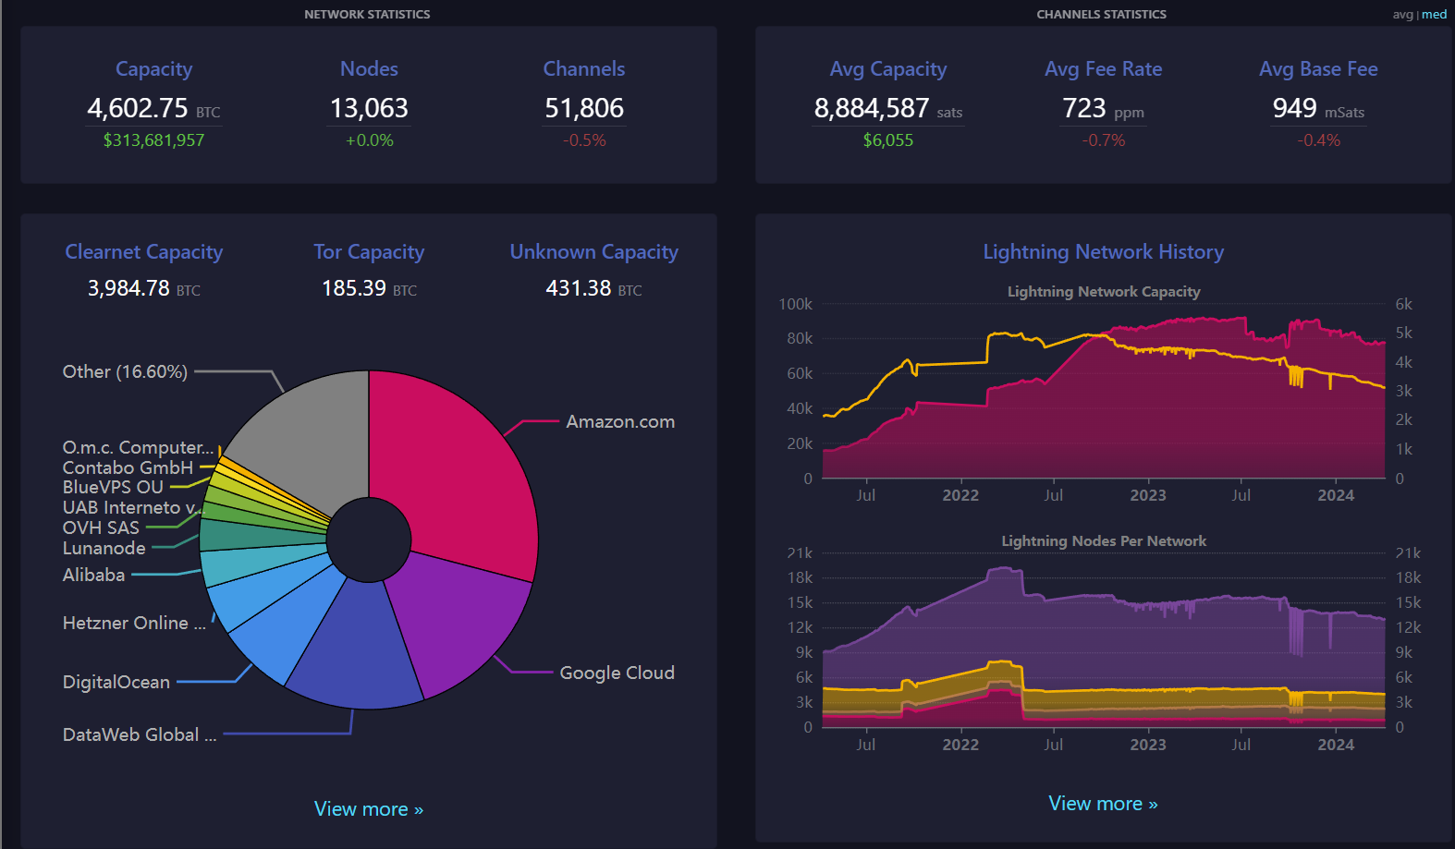The width and height of the screenshot is (1455, 849).
Task: Click the 2024 marker on capacity chart
Action: 1336,496
